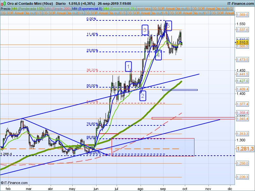Select wave label box numbered 4
The height and width of the screenshot is (191, 255).
tap(158, 55)
